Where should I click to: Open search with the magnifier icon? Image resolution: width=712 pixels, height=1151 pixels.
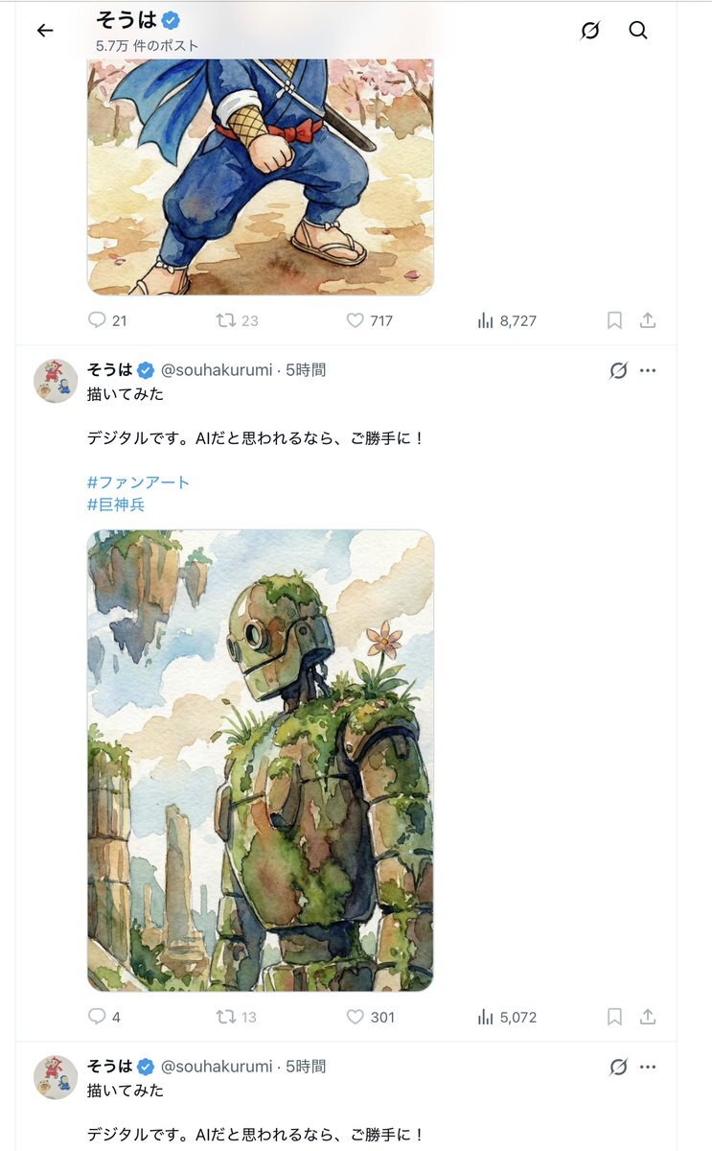click(x=638, y=31)
